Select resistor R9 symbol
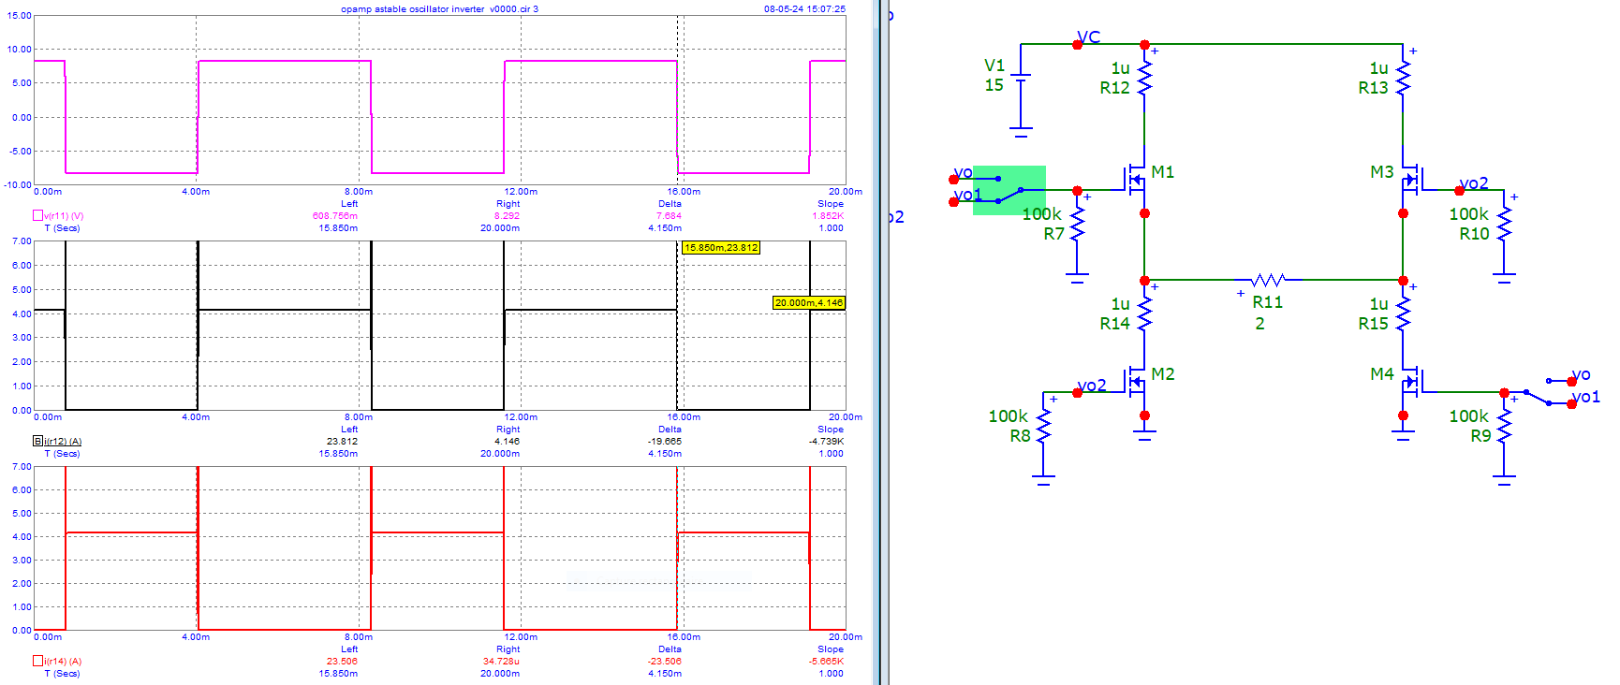This screenshot has width=1620, height=685. [x=1504, y=427]
